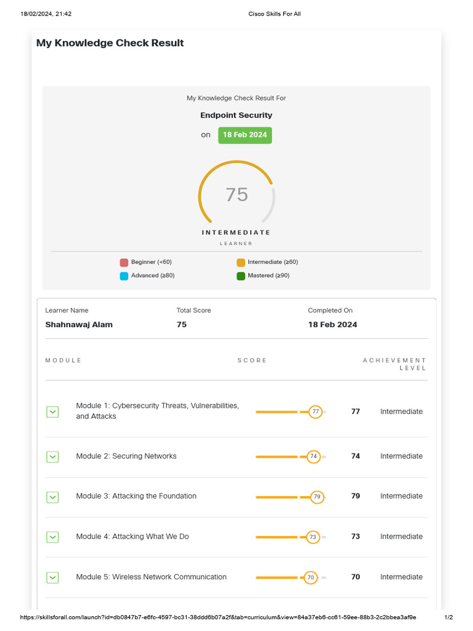This screenshot has height=631, width=473.
Task: Click the green Mastered legend swatch
Action: point(241,276)
